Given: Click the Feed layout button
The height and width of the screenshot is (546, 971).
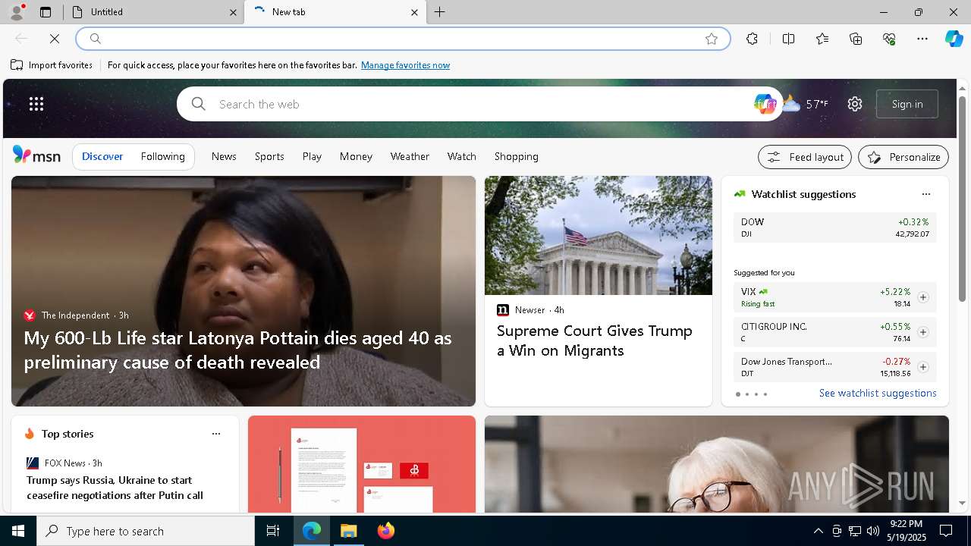Looking at the screenshot, I should point(805,157).
